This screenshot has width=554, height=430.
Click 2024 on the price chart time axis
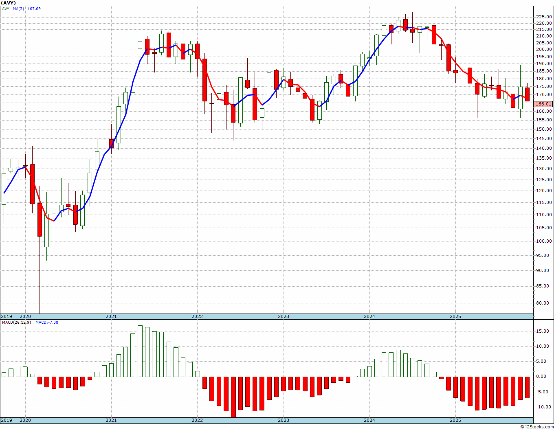(369, 316)
